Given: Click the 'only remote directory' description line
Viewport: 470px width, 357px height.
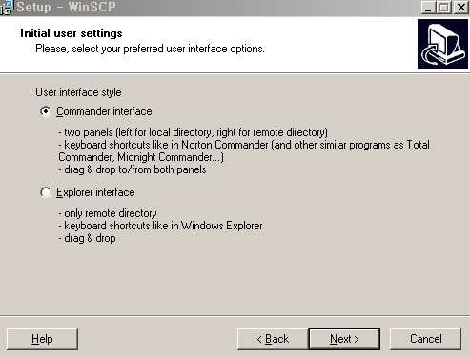Looking at the screenshot, I should (108, 213).
